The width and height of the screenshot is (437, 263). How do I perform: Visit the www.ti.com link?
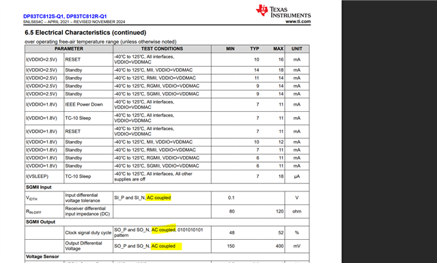click(x=298, y=21)
